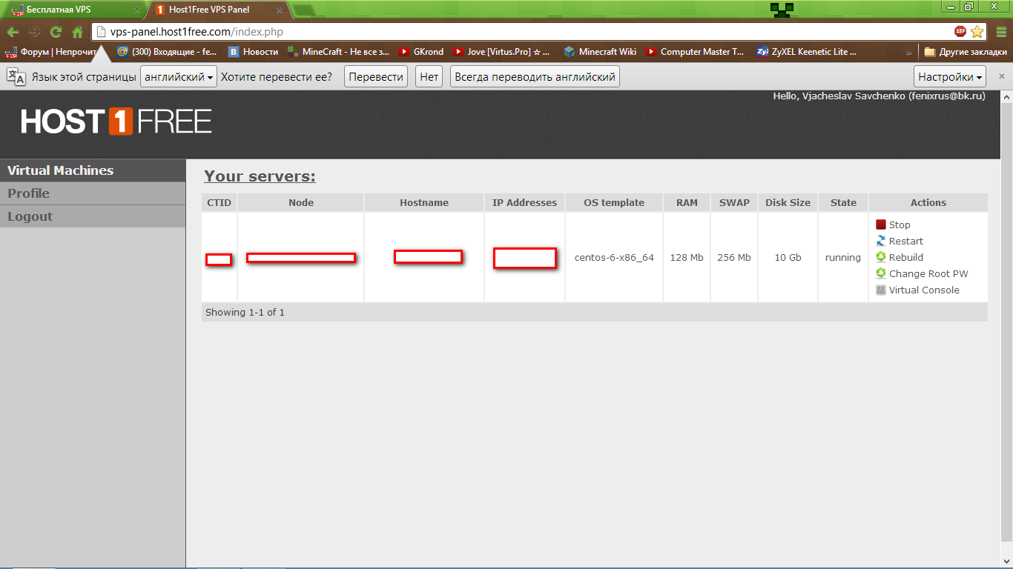Screen dimensions: 1013x569
Task: Click the green Rebuild icon
Action: coord(881,257)
